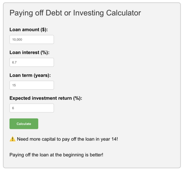185x173 pixels.
Task: Click the 'Loan amount ($):' label
Action: tap(29, 30)
